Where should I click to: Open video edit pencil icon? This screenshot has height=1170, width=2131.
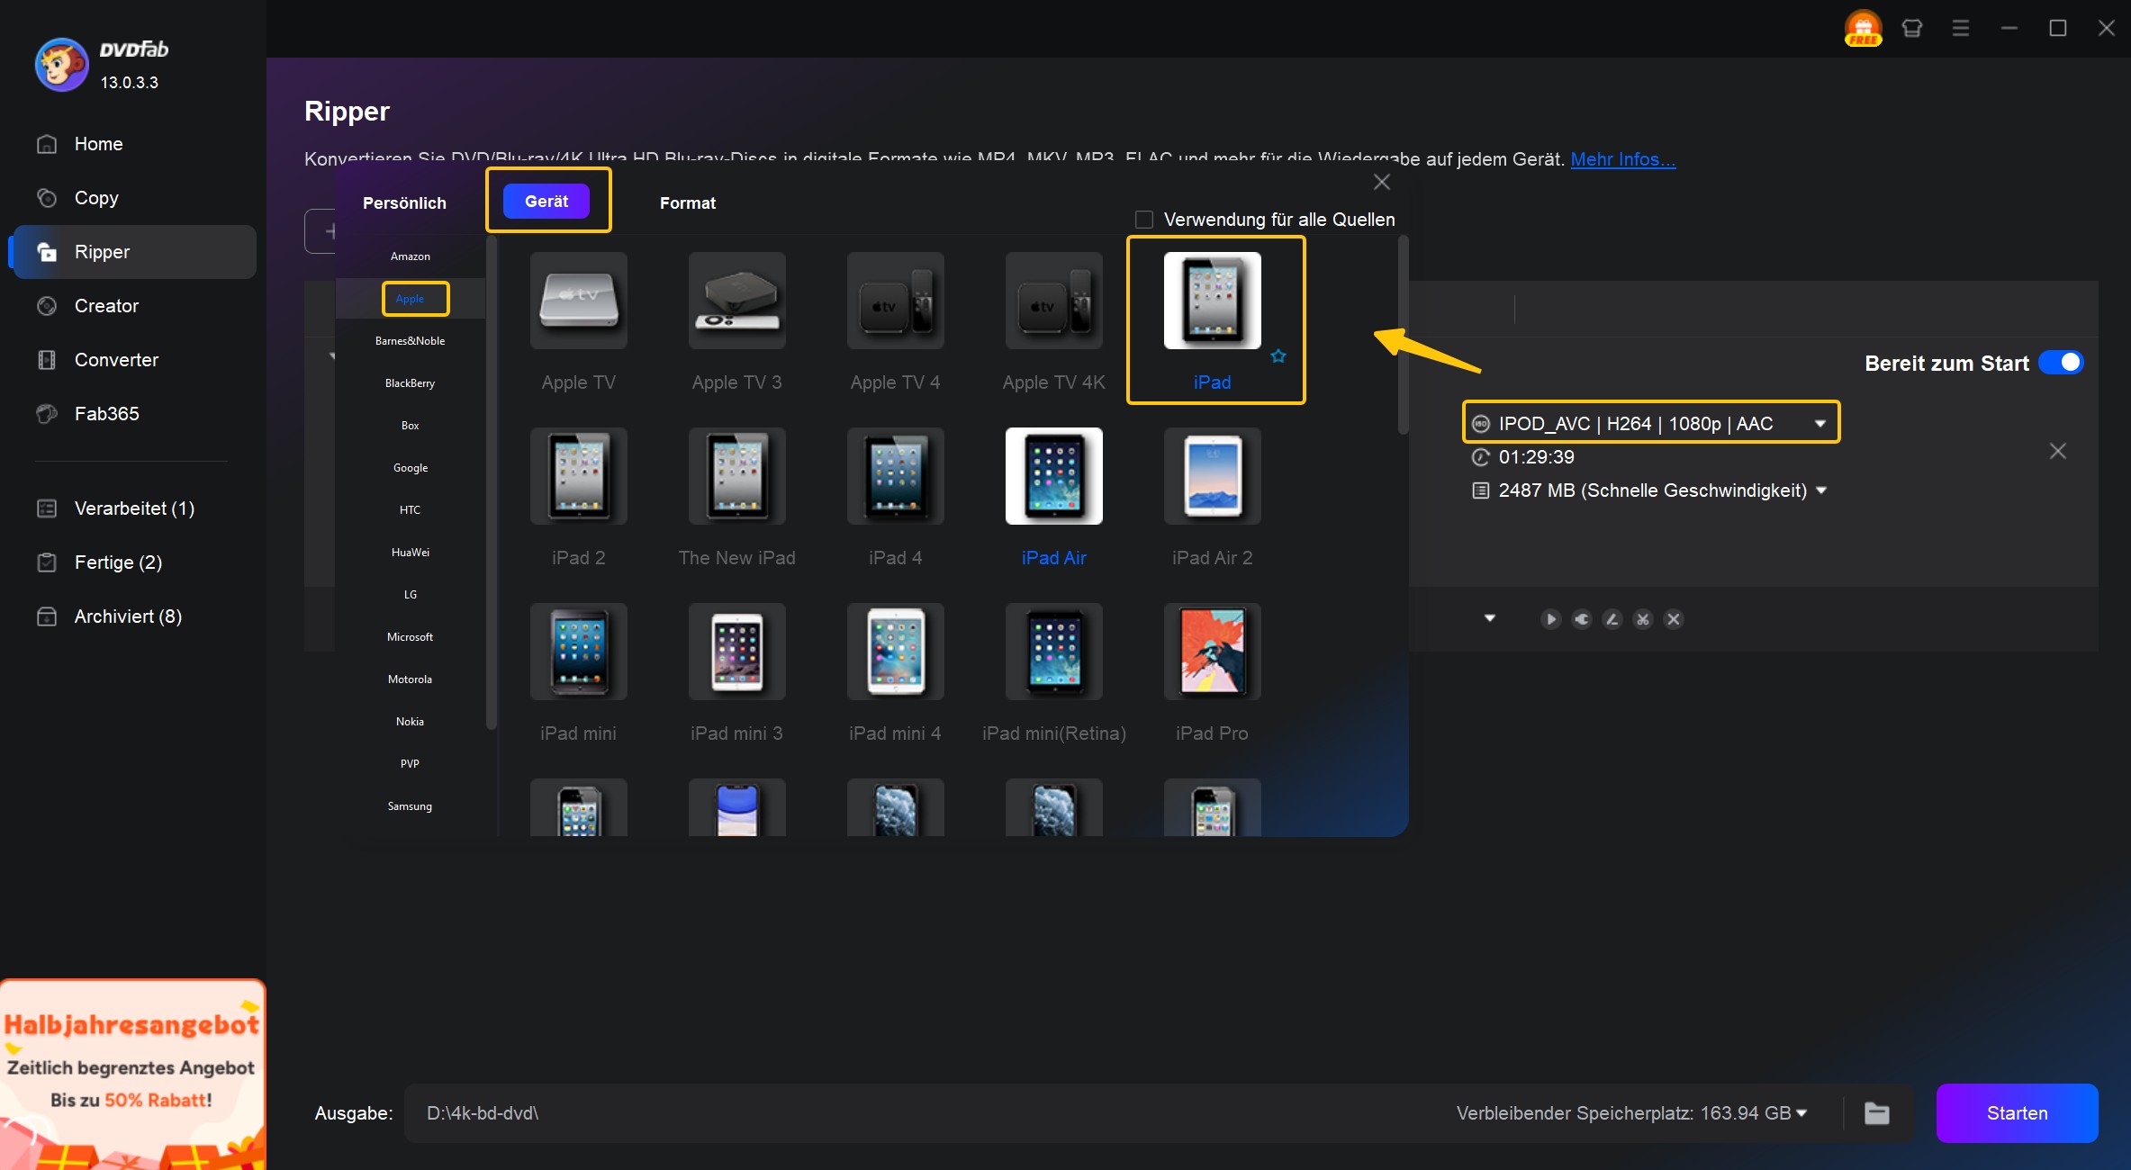1612,619
